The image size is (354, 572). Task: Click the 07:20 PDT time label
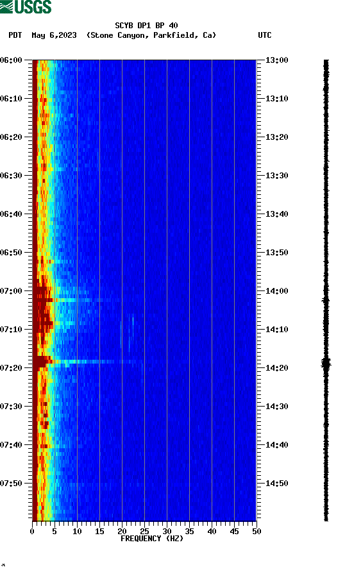click(11, 368)
